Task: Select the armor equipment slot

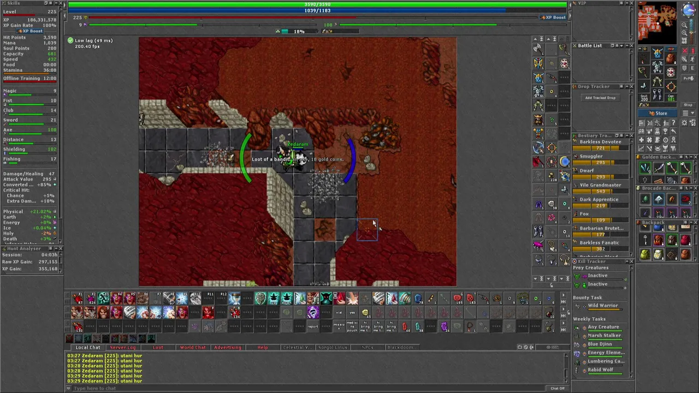Action: (657, 67)
